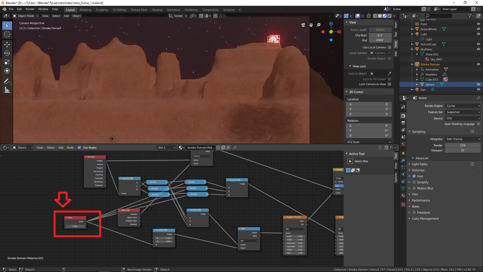Select the Annotate tool

tap(7, 81)
